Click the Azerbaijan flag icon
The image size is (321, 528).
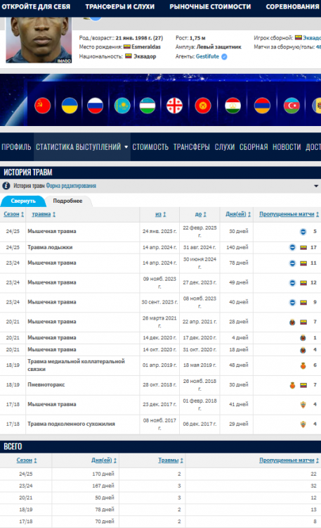point(291,106)
